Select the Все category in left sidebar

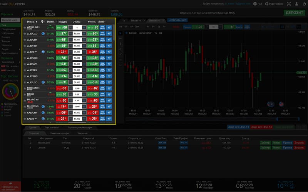[x=11, y=25]
